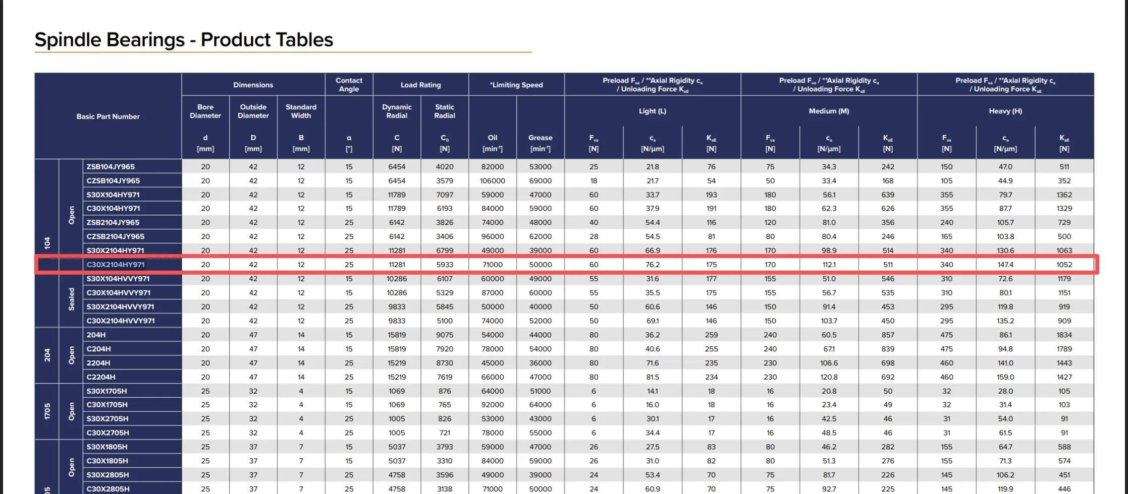Click the Dynamic Radial load header
This screenshot has height=494, width=1128.
pos(397,111)
